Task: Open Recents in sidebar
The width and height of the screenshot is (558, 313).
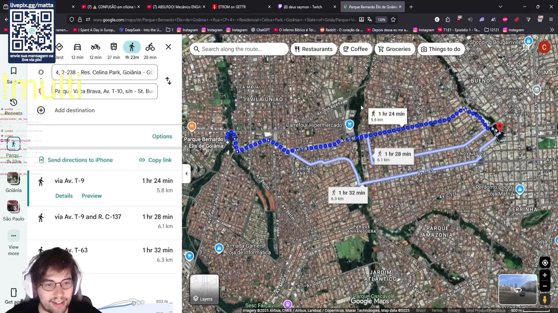Action: pos(14,107)
